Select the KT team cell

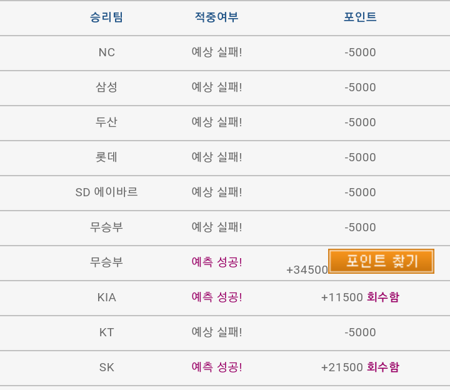pos(106,332)
